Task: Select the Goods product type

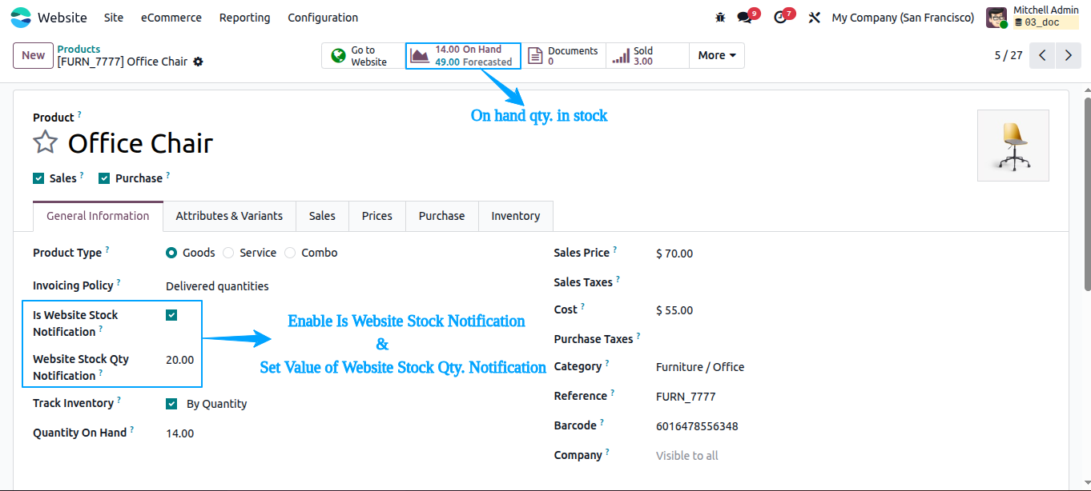Action: click(171, 253)
